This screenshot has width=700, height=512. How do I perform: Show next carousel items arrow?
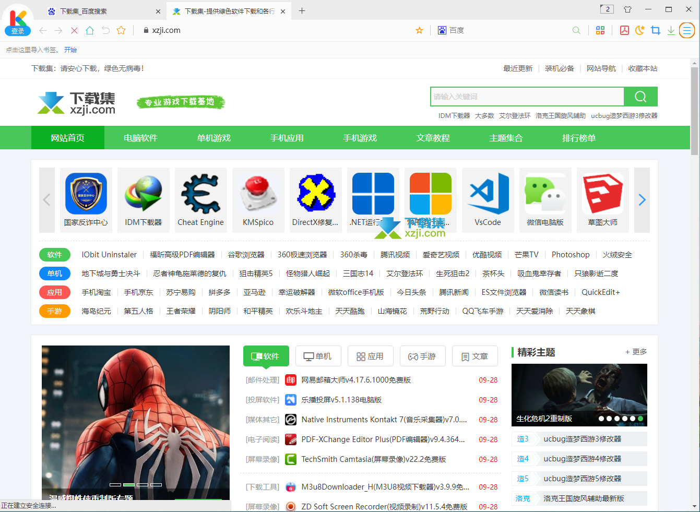[x=642, y=200]
